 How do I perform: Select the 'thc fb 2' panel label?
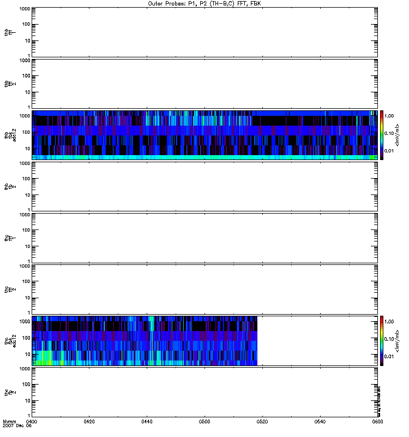(x=10, y=392)
